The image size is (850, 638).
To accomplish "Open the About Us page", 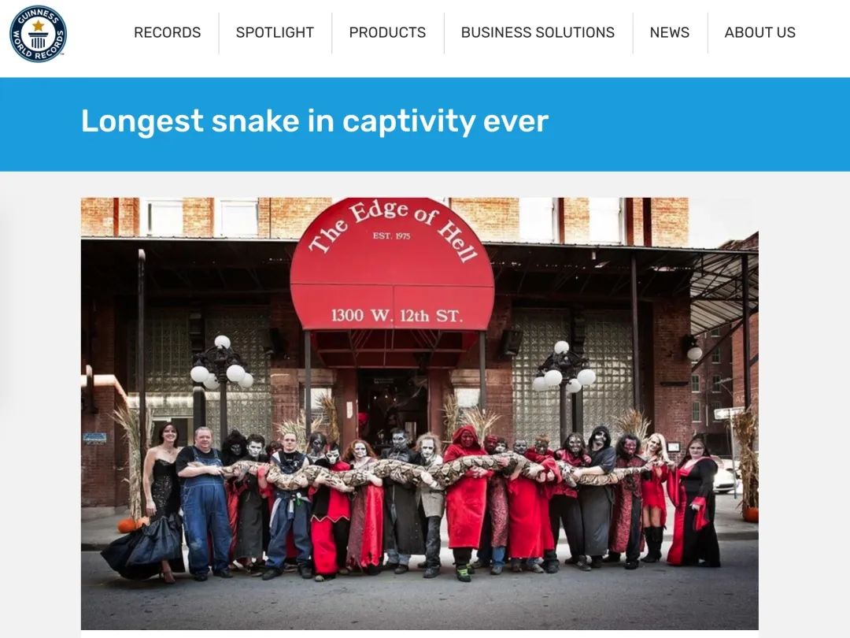I will pos(760,32).
